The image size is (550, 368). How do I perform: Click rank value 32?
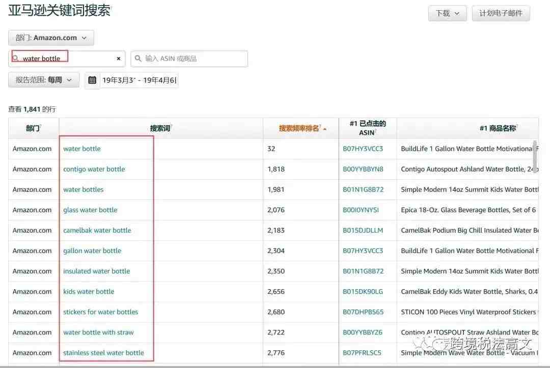271,149
